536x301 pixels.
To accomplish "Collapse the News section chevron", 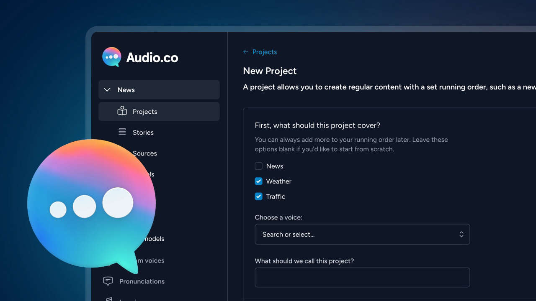I will (x=107, y=90).
